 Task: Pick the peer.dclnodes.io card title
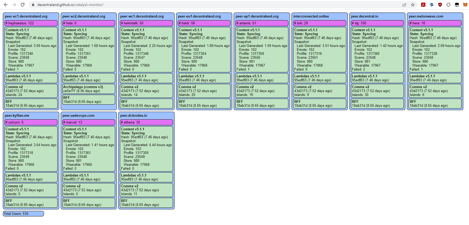(x=134, y=116)
